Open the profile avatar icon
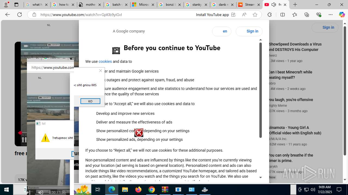This screenshot has height=195, width=348. tap(6, 5)
